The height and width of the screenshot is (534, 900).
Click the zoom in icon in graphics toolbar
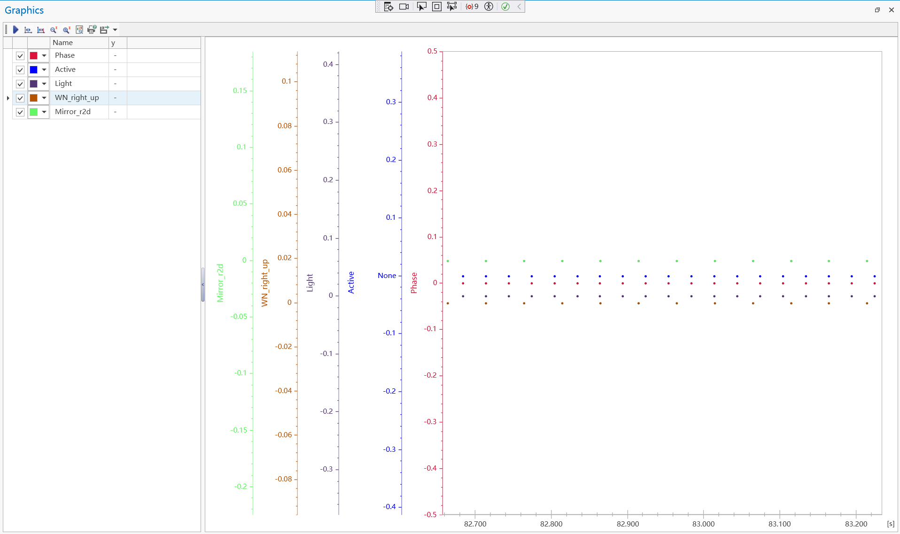point(67,30)
